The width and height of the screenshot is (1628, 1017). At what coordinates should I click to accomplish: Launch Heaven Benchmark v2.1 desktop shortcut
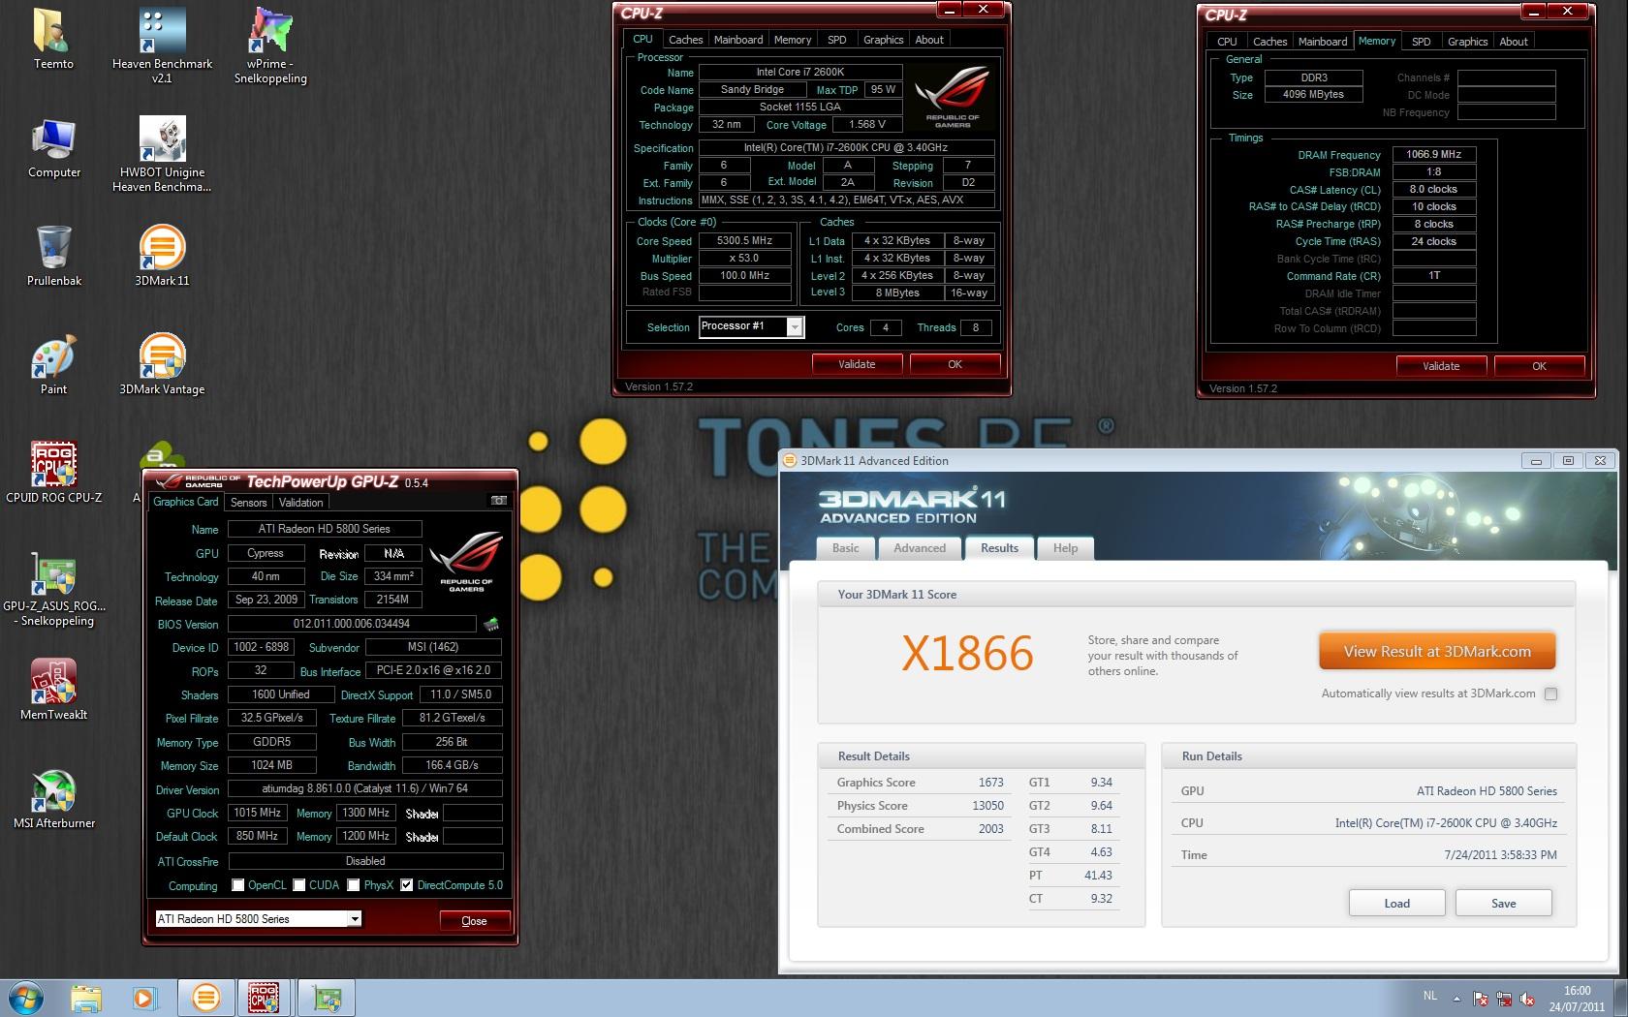click(x=162, y=45)
